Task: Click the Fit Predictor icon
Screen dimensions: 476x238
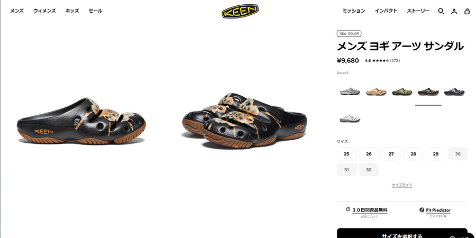Action: tap(422, 210)
